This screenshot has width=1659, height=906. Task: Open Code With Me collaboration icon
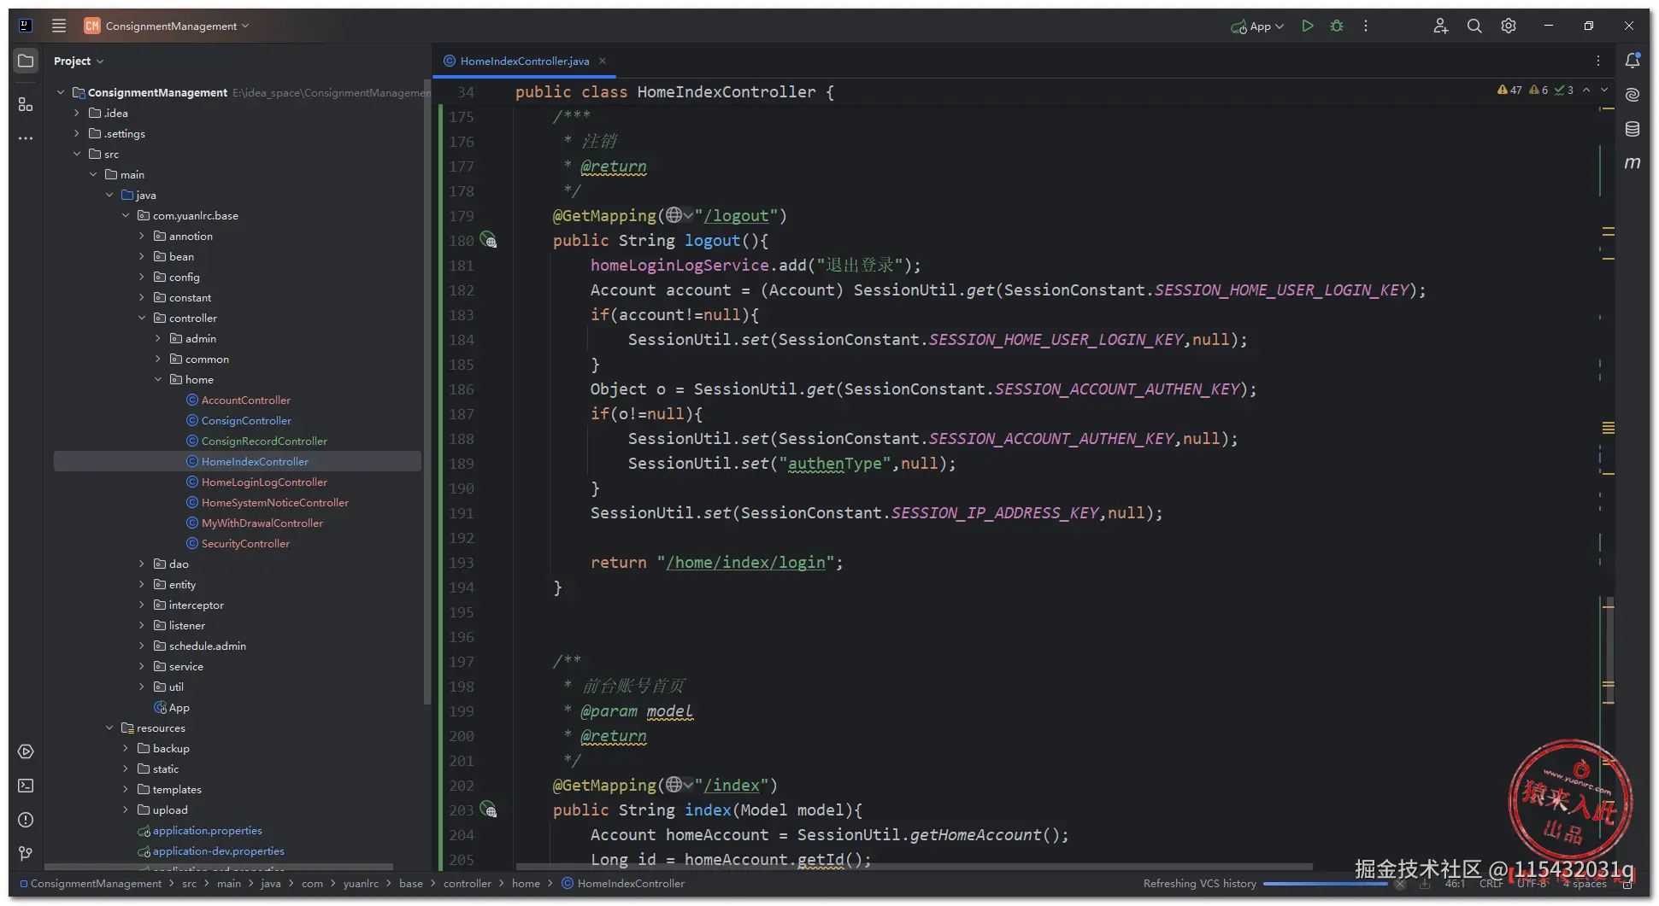(x=1440, y=26)
